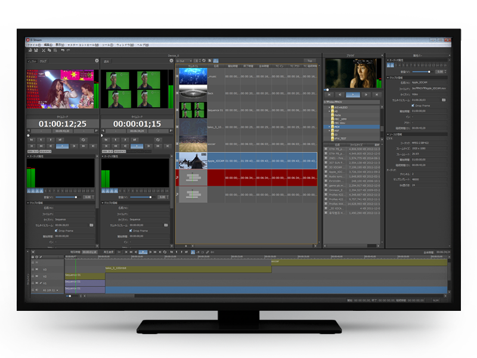This screenshot has height=358, width=477.
Task: Click thumbnail frame icon in input clip info
Action: pos(91,225)
